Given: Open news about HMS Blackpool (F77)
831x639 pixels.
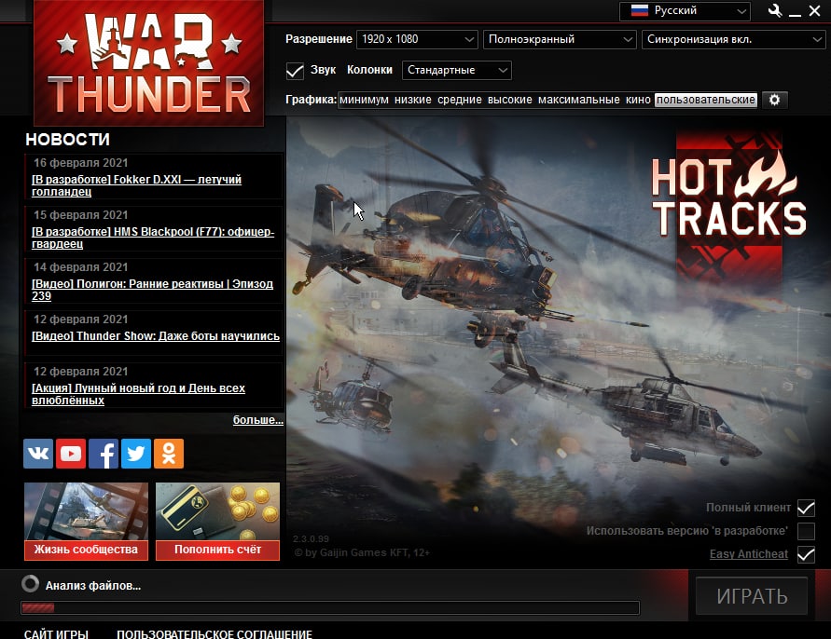Looking at the screenshot, I should tap(153, 238).
